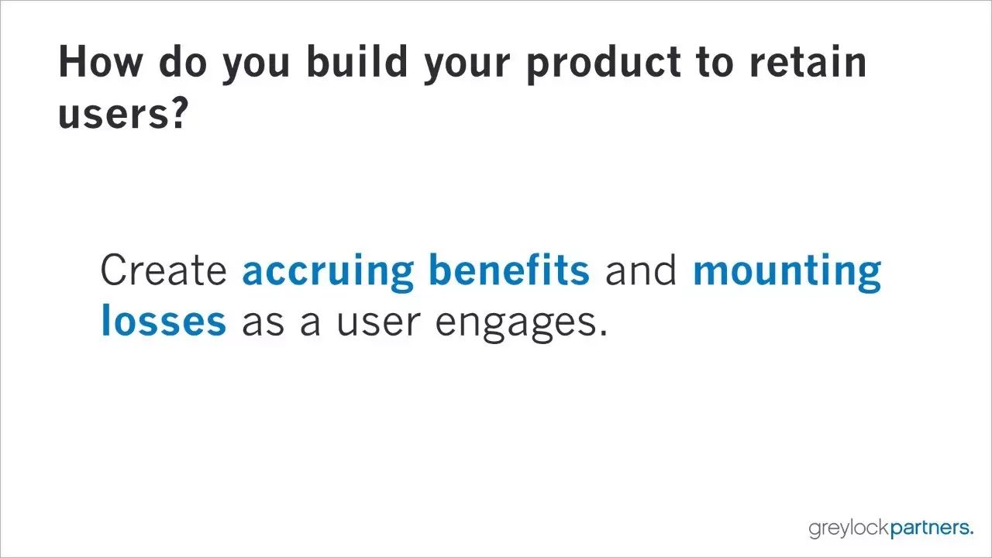The height and width of the screenshot is (558, 992).
Task: Click the word "Create" in the body
Action: point(164,270)
